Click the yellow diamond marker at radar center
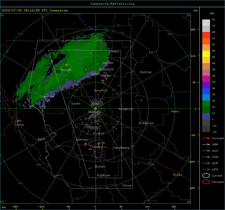 pyautogui.click(x=95, y=109)
